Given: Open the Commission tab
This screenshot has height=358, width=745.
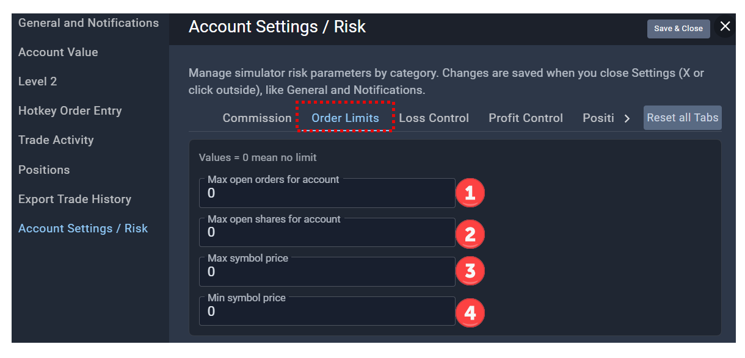Looking at the screenshot, I should coord(257,118).
